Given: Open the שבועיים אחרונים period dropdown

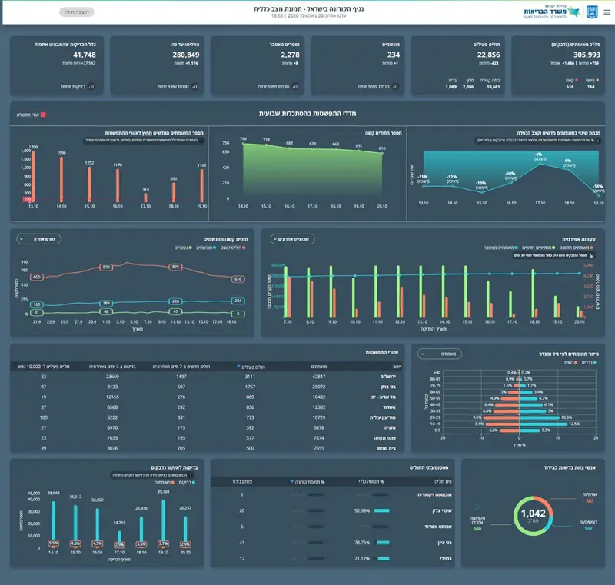Looking at the screenshot, I should click(293, 239).
